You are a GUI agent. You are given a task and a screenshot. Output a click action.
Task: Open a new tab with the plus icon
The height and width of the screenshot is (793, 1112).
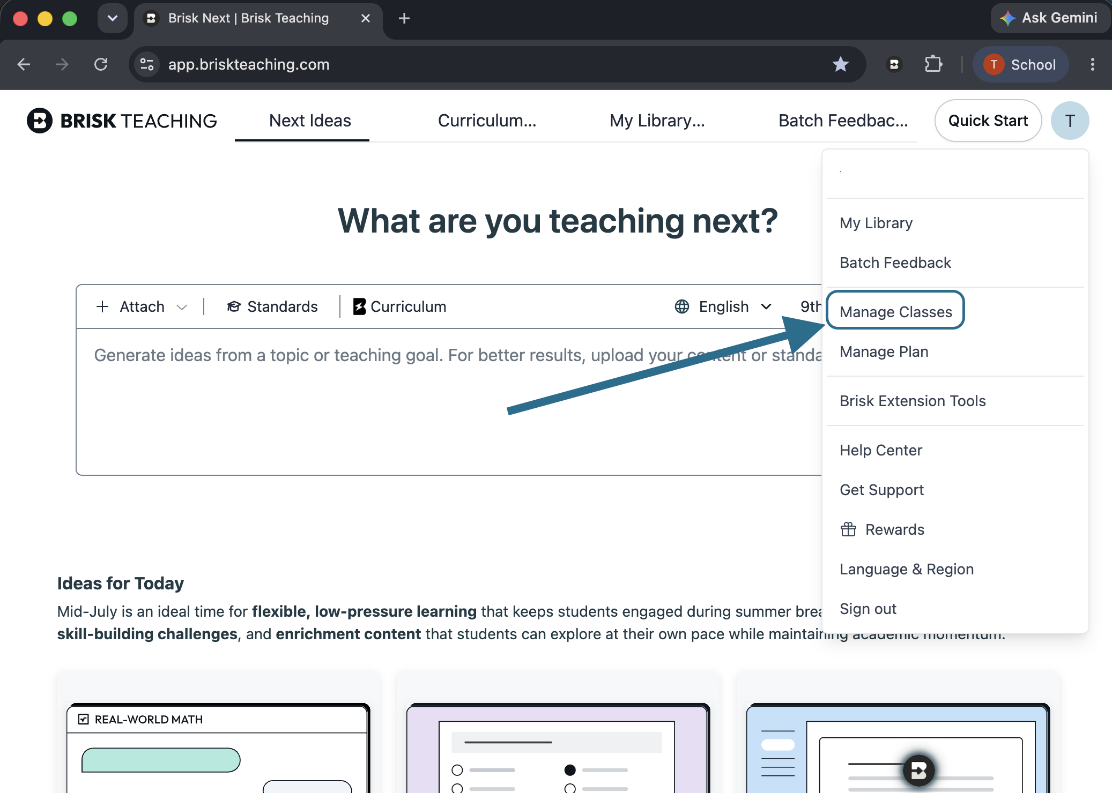pyautogui.click(x=404, y=18)
